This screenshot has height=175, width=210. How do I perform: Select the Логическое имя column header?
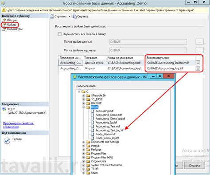[70, 58]
